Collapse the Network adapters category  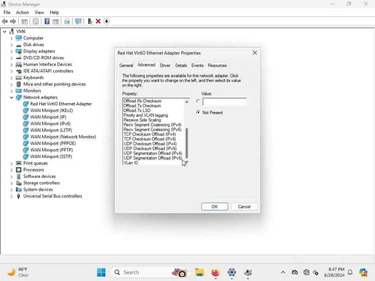(11, 97)
